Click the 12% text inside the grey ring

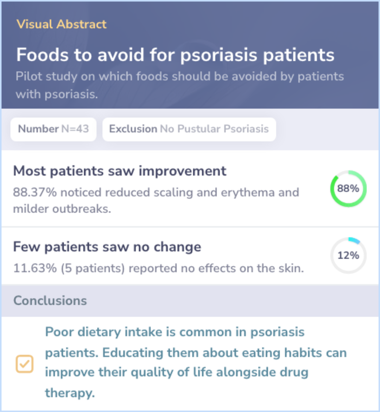point(348,255)
